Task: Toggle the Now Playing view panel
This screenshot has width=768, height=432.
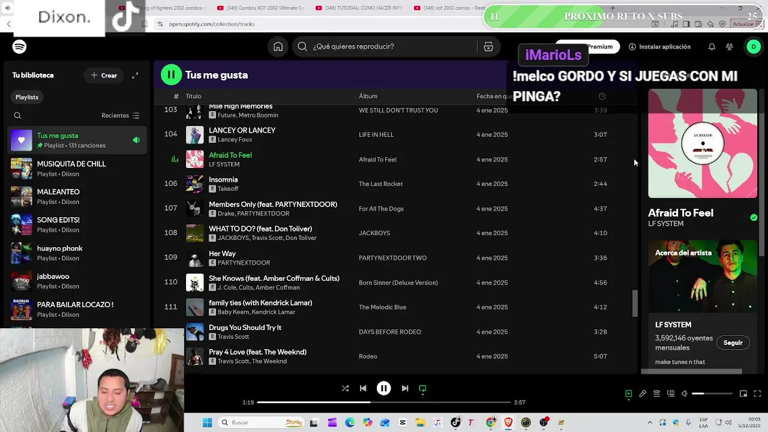Action: pos(628,394)
